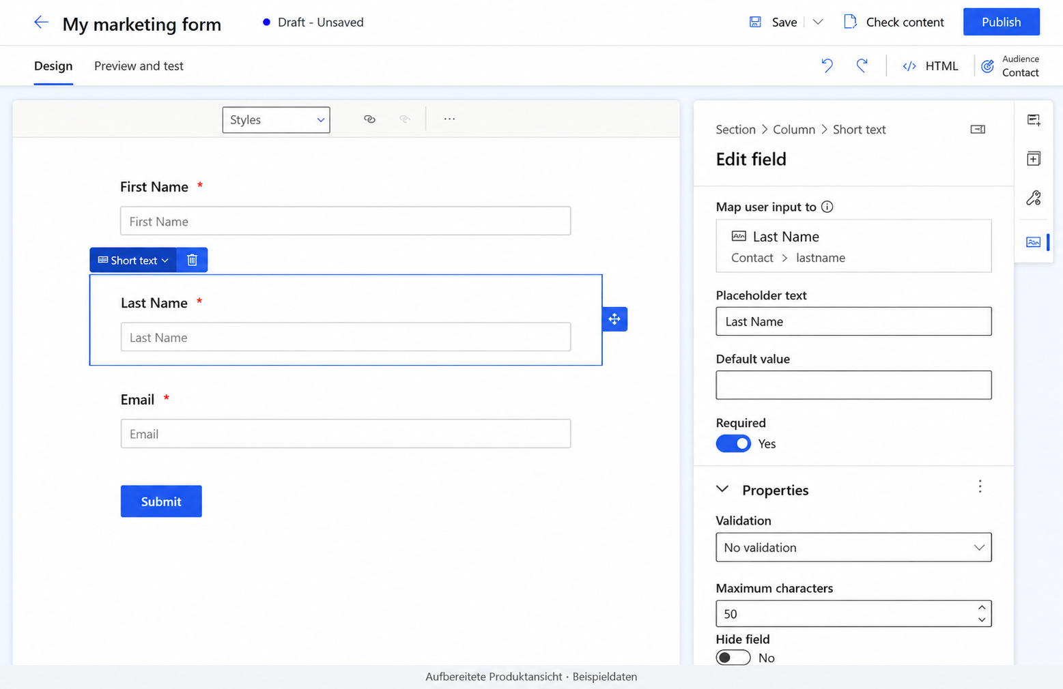Image resolution: width=1063 pixels, height=689 pixels.
Task: Decrease Maximum characters with the down arrow
Action: click(x=981, y=619)
